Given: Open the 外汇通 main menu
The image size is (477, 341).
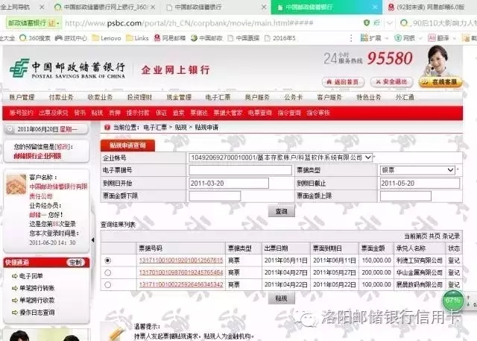Looking at the screenshot, I should tap(405, 98).
